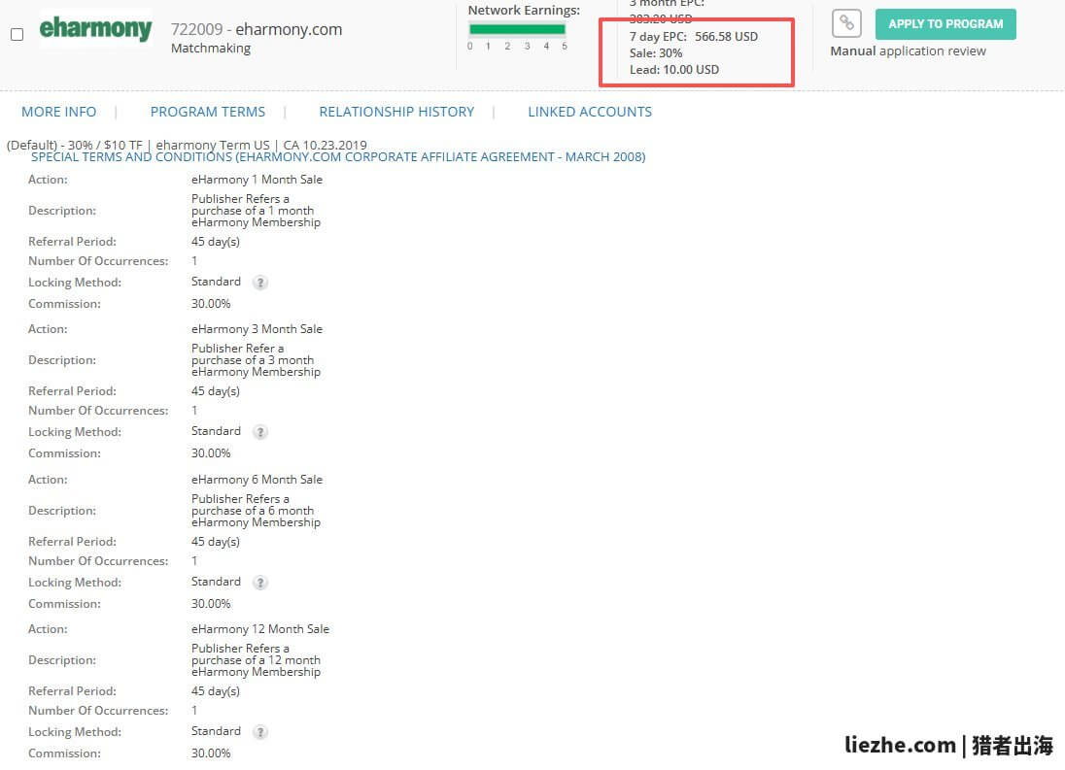This screenshot has height=770, width=1065.
Task: Click help icon for 6 Month Sale locking method
Action: [x=260, y=583]
